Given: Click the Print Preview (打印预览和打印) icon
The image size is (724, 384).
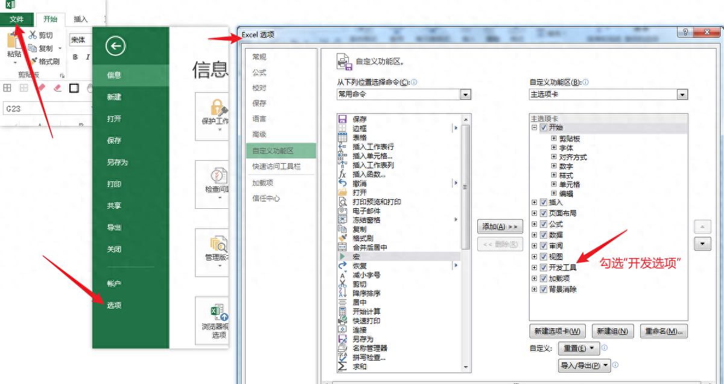Looking at the screenshot, I should 342,202.
